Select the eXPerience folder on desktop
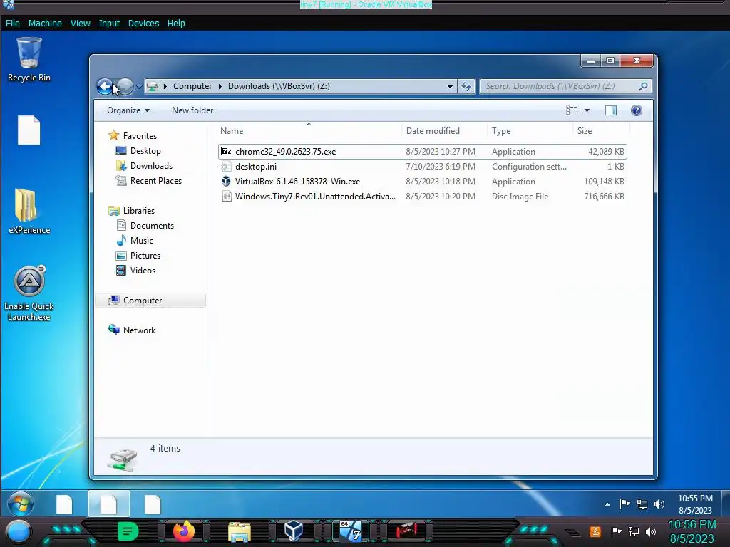The height and width of the screenshot is (547, 730). coord(29,211)
